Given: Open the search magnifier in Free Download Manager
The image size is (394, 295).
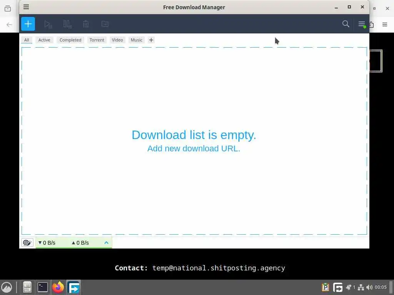Looking at the screenshot, I should 346,24.
